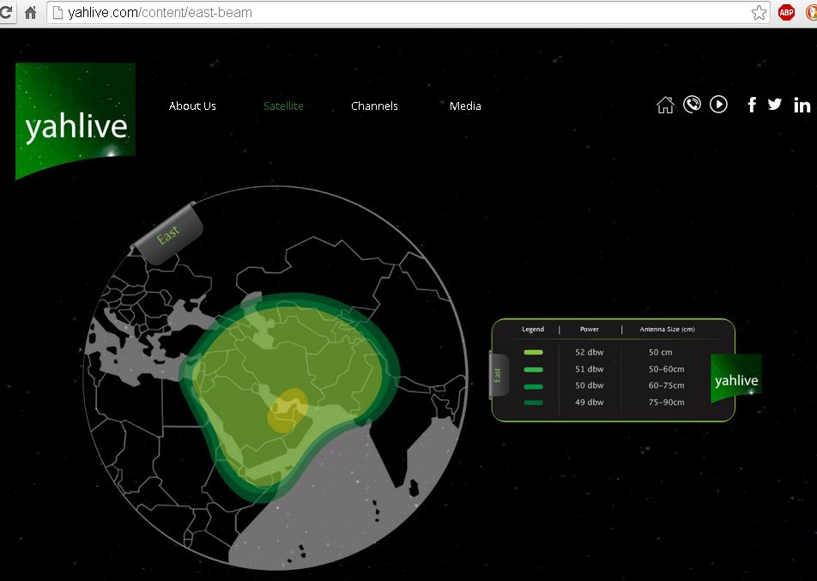Click the home icon in the site header
The width and height of the screenshot is (817, 581).
click(x=665, y=105)
